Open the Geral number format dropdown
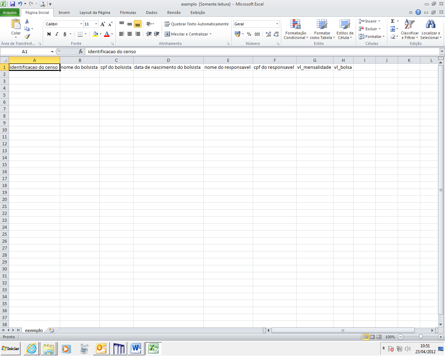The height and width of the screenshot is (356, 445). click(x=277, y=24)
